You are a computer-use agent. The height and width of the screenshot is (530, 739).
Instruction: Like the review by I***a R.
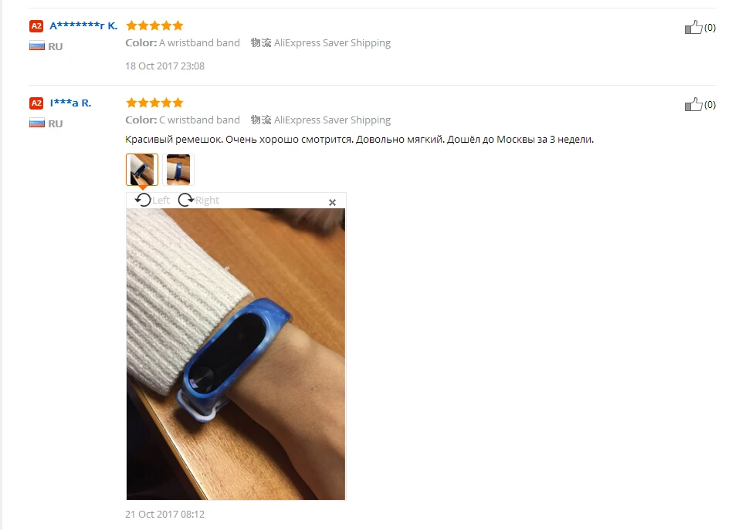coord(693,104)
